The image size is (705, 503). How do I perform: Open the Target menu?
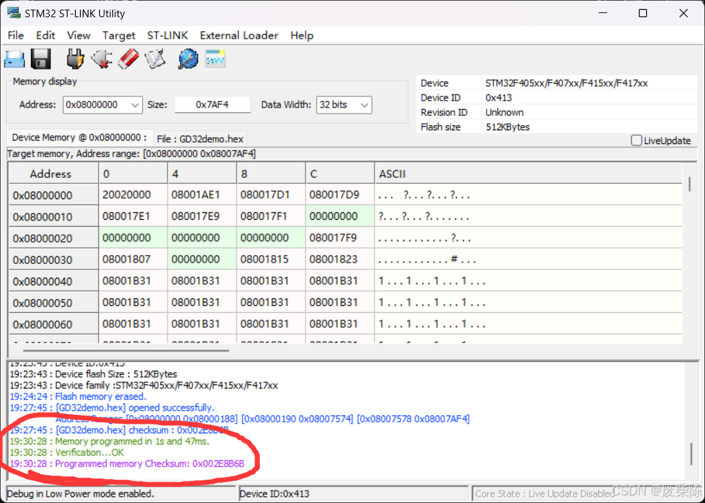point(119,35)
